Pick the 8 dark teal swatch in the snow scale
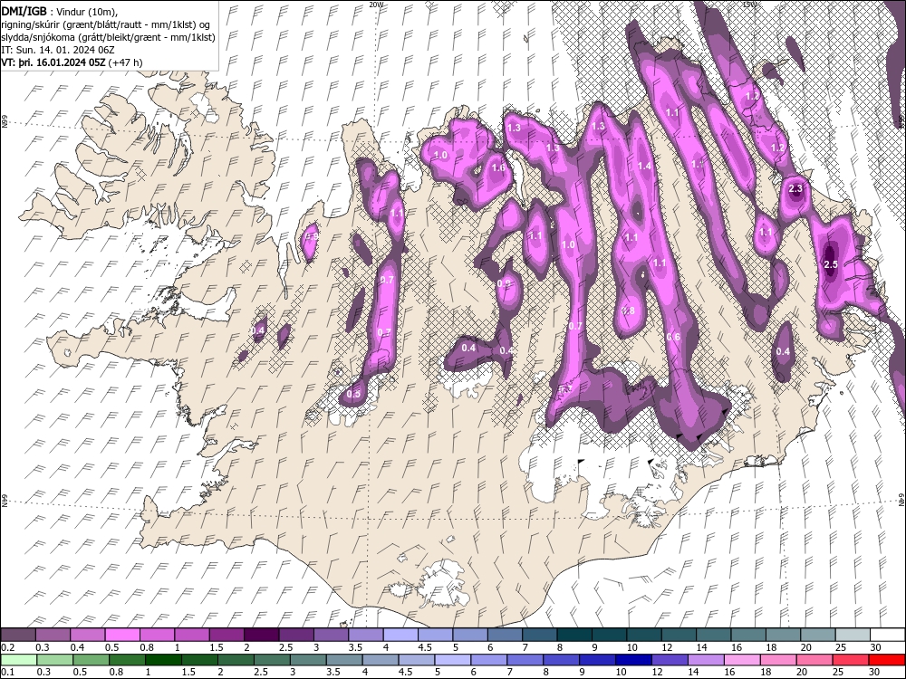The image size is (906, 679). [575, 636]
